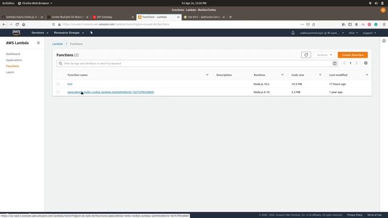The image size is (388, 218).
Task: Open the pin shortcut icon in AWS navbar
Action: 92,33
